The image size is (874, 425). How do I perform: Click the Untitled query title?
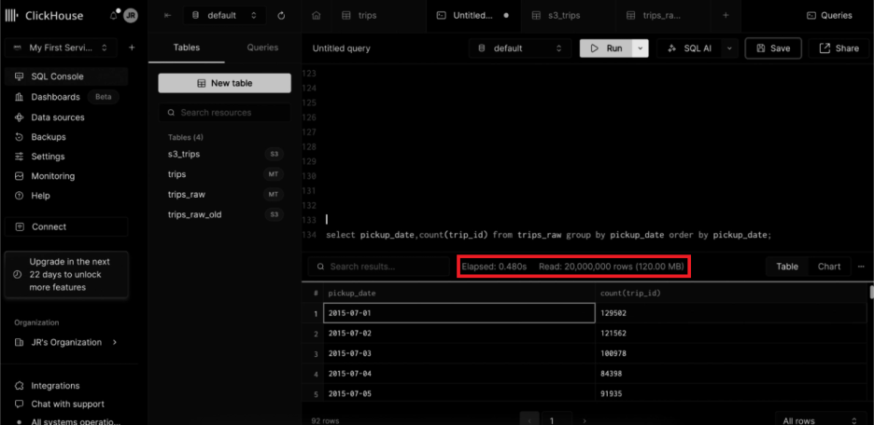pos(341,48)
